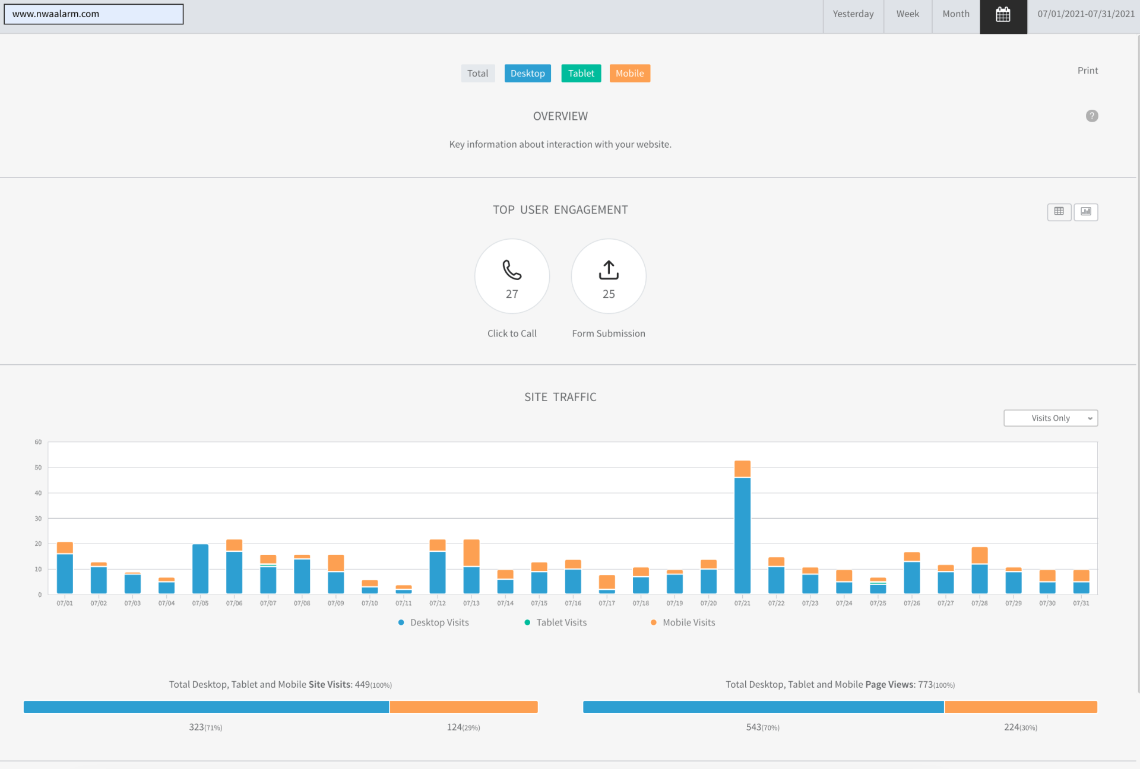Open the date range 07/01/2021-07/31/2021 selector
Image resolution: width=1140 pixels, height=769 pixels.
[1085, 14]
